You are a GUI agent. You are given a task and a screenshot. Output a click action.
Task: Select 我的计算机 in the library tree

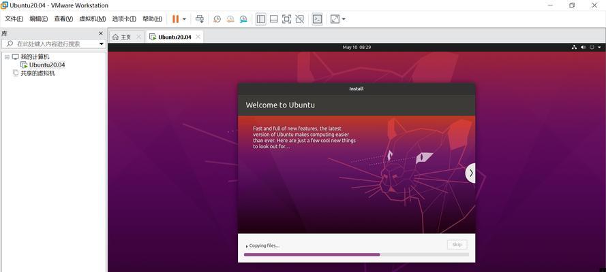coord(35,57)
